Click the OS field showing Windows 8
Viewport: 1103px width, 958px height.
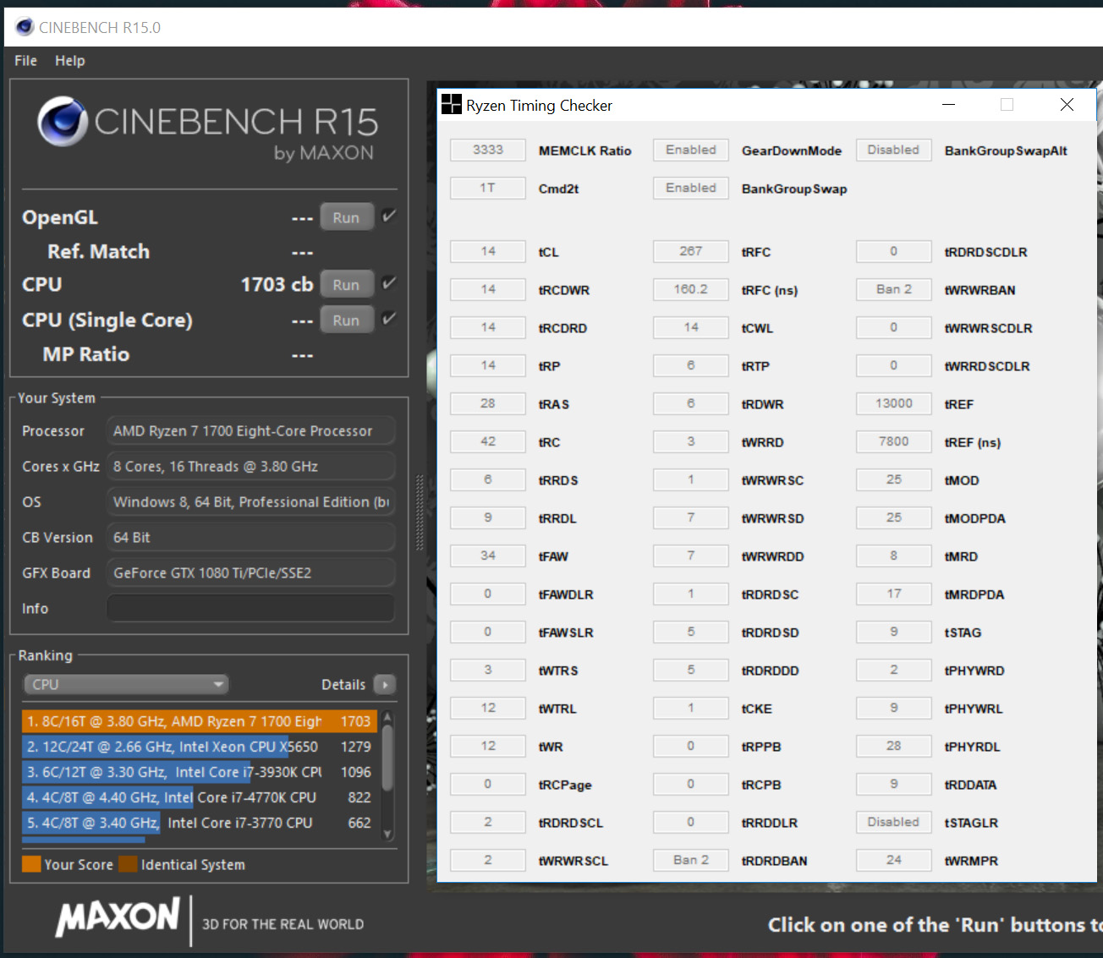[250, 501]
